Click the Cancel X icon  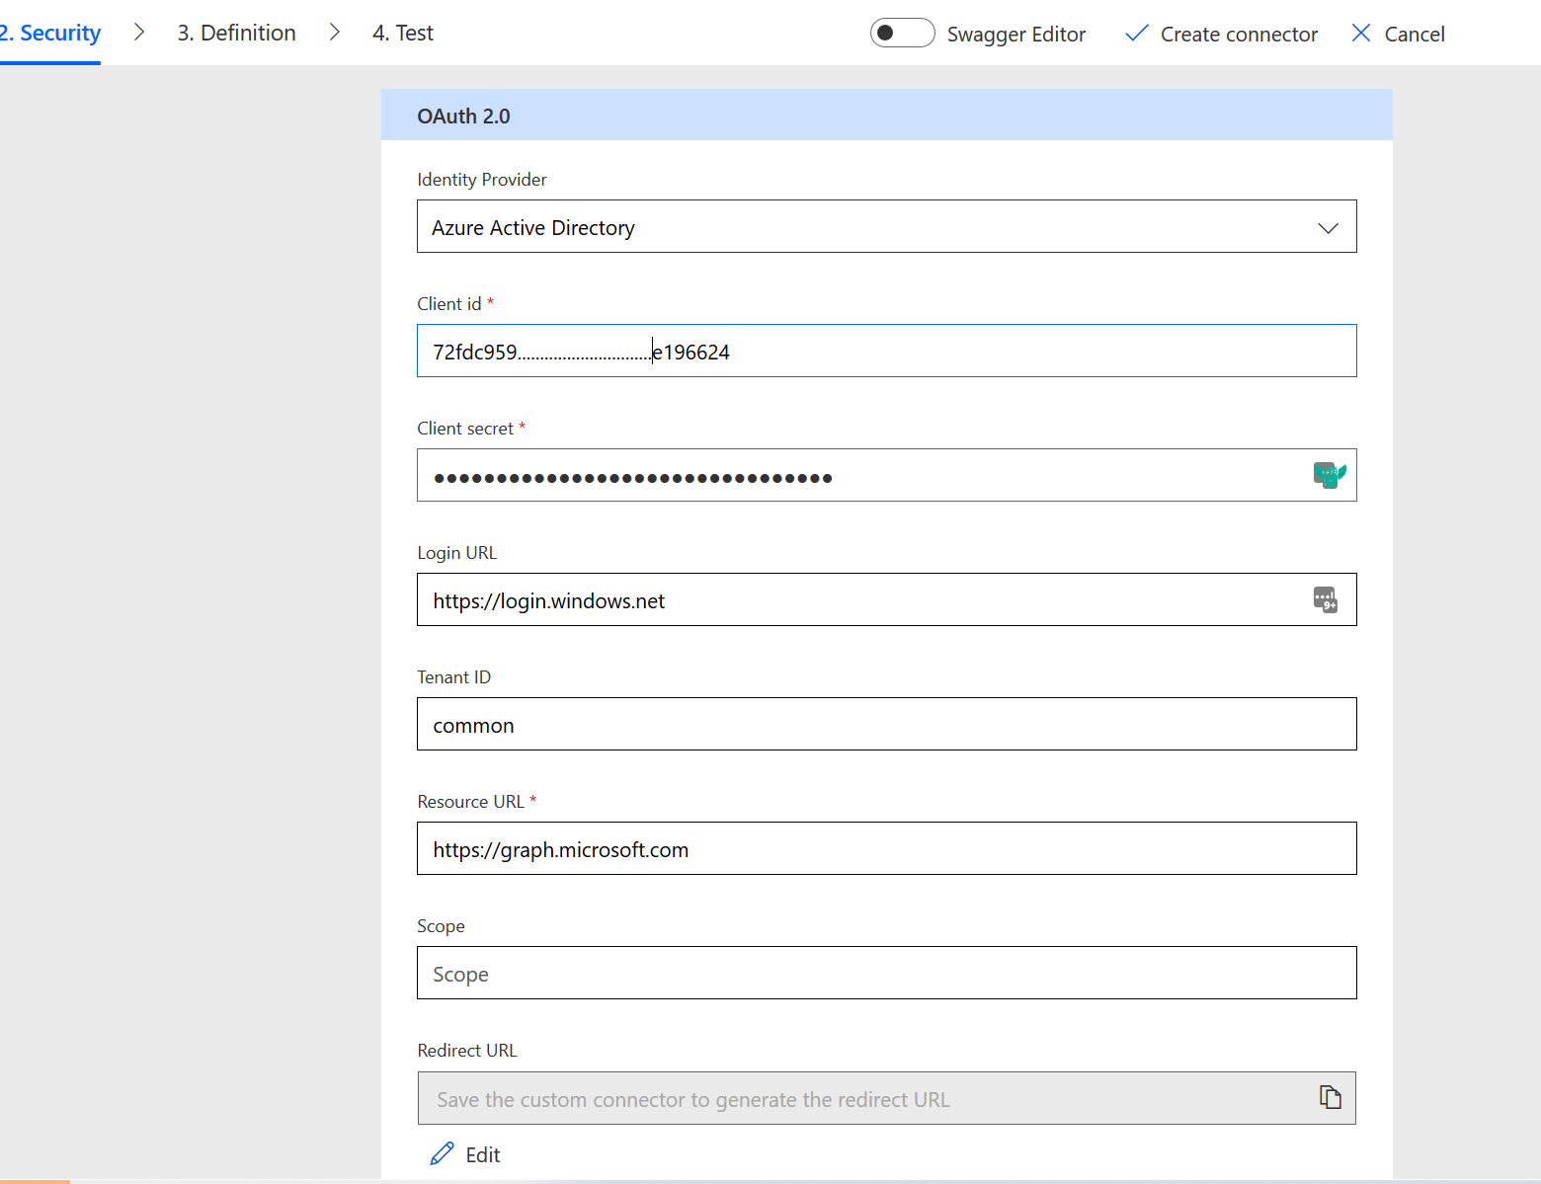pos(1361,34)
